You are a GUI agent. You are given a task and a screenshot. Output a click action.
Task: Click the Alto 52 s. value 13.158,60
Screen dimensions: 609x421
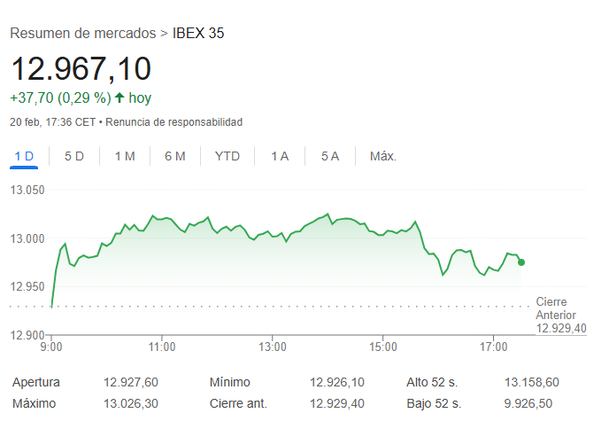532,382
